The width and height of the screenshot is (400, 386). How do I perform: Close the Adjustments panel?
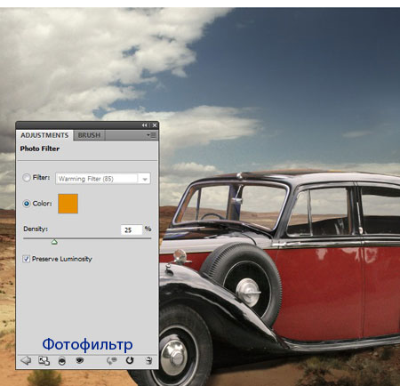[x=155, y=125]
